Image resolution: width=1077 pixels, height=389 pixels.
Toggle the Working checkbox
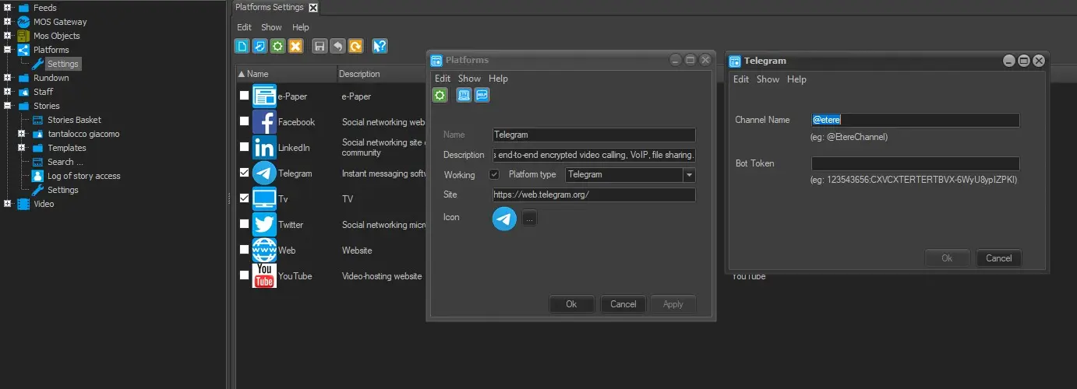pos(494,174)
